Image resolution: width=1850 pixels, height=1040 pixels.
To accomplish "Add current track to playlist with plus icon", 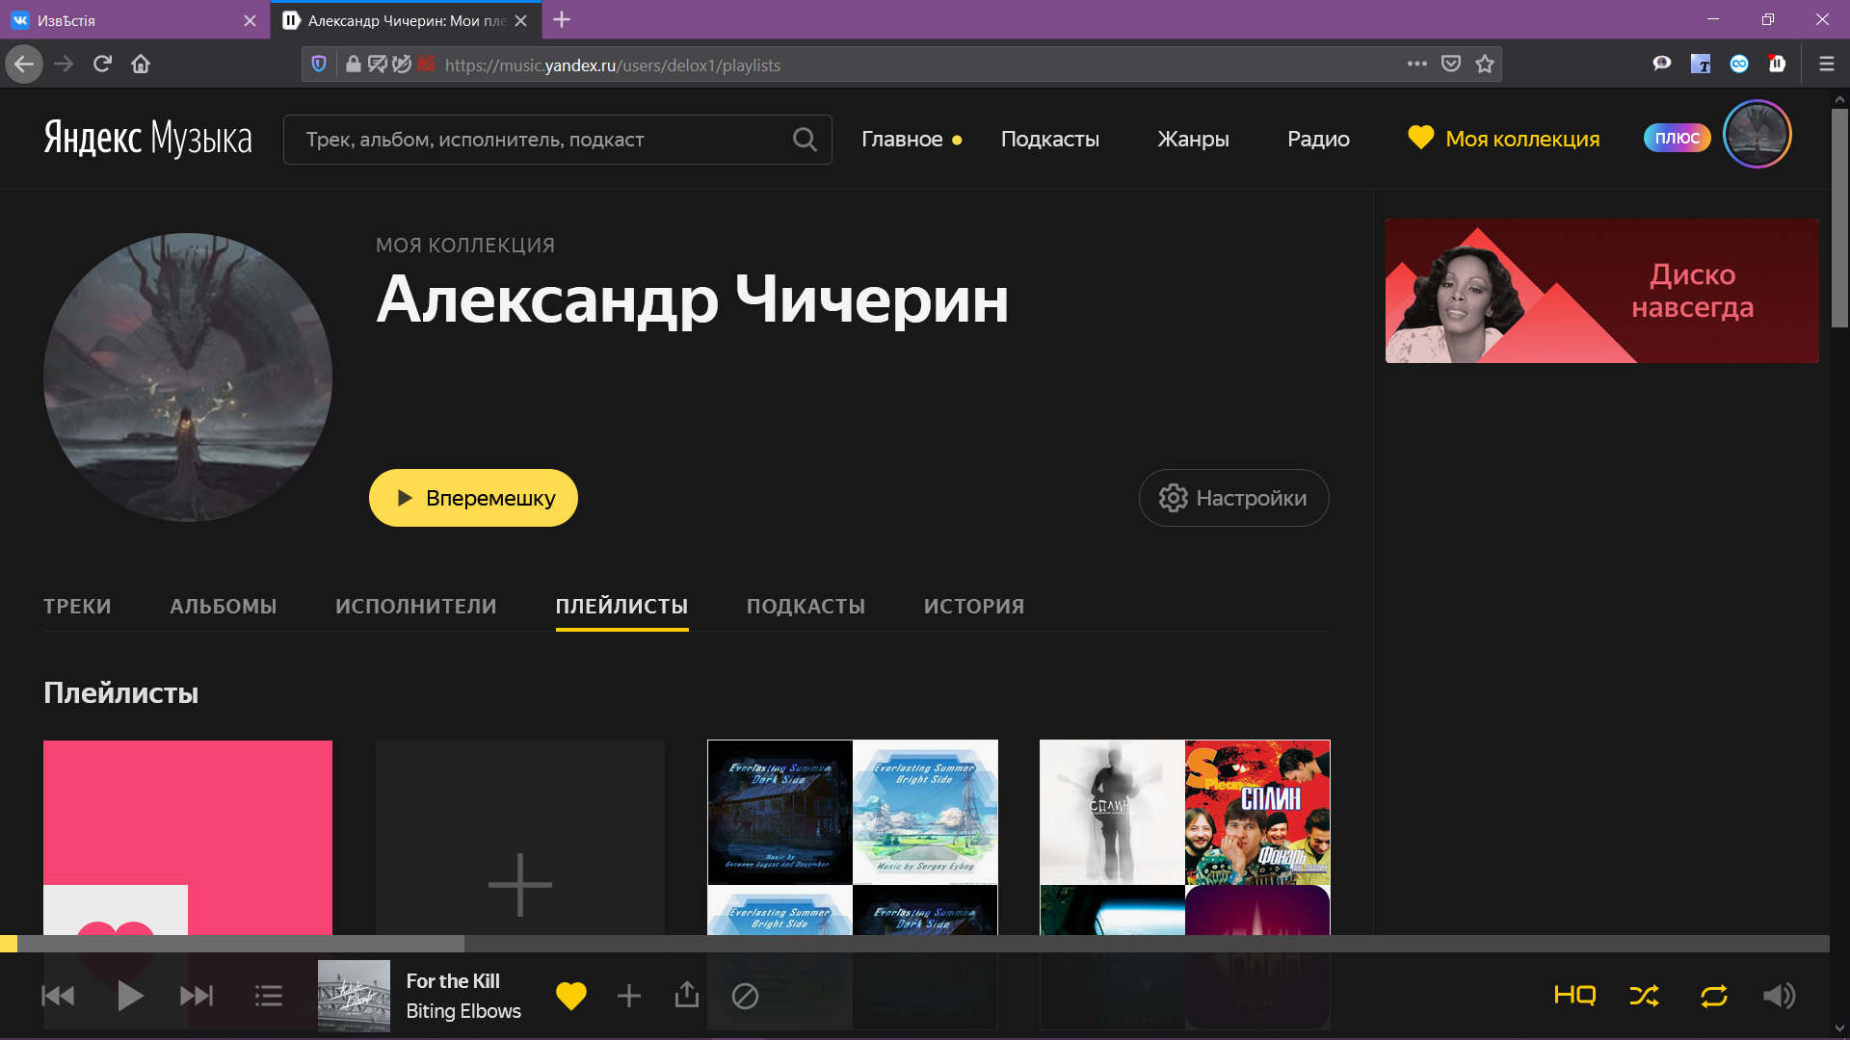I will pyautogui.click(x=629, y=996).
